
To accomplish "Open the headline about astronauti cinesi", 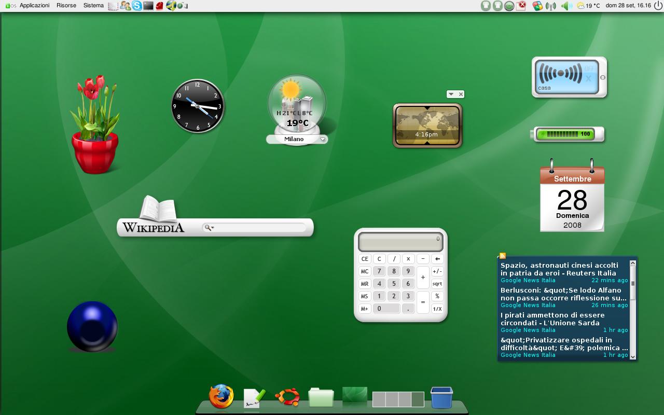I will (x=559, y=269).
